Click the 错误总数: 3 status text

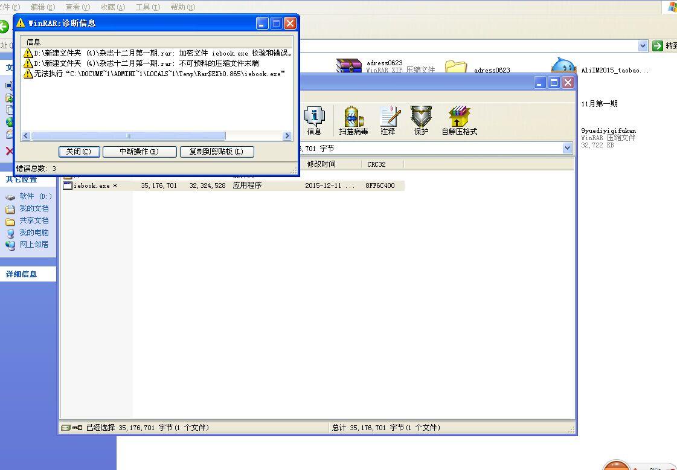36,169
